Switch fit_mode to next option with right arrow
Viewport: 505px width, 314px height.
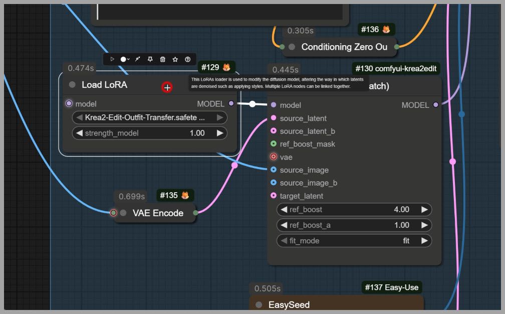[x=424, y=240]
